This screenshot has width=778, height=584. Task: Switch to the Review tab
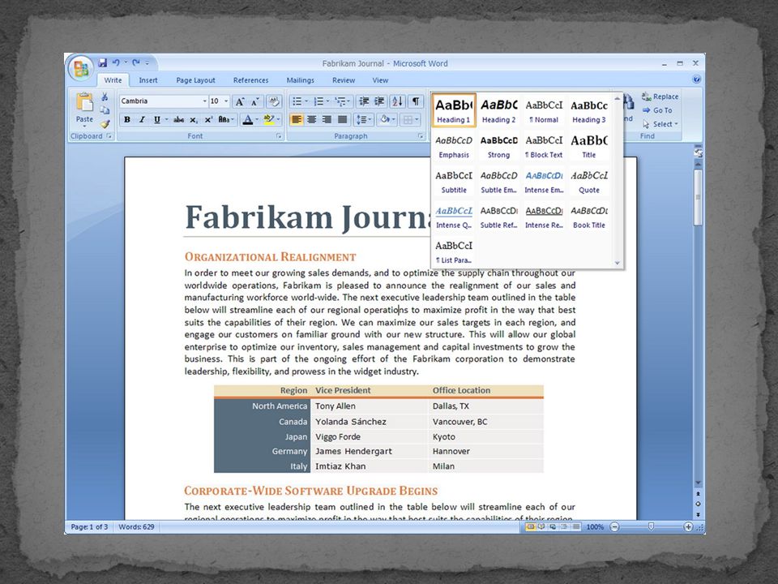344,80
